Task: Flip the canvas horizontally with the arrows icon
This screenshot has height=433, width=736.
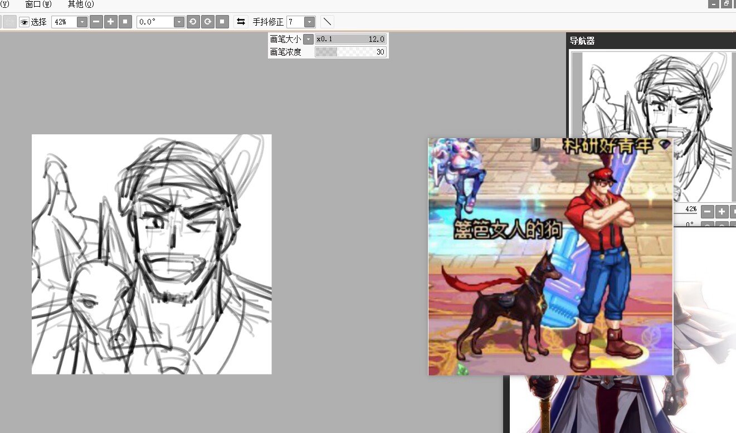Action: point(241,22)
